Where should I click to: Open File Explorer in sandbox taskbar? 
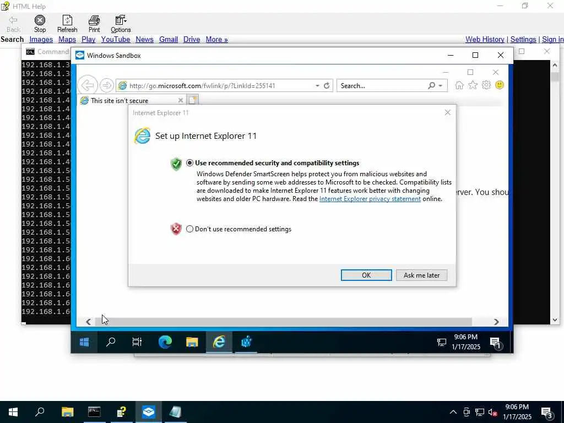(192, 341)
